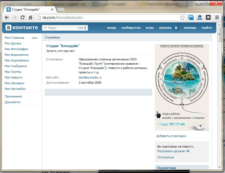Log out via выйти
The image size is (225, 173).
click(207, 28)
